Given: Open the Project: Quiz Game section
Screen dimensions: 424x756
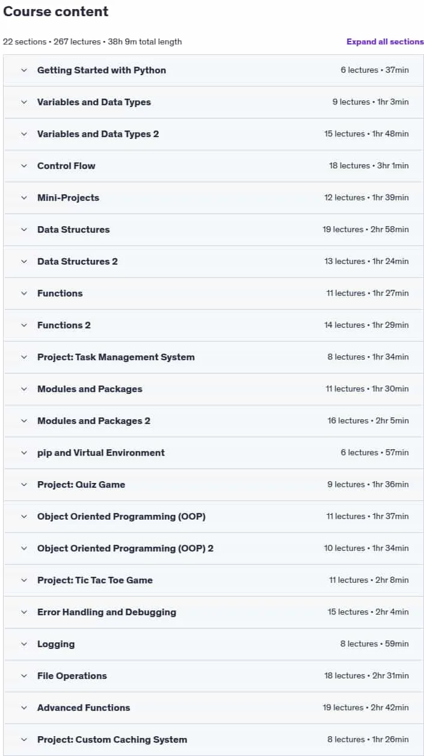Looking at the screenshot, I should click(214, 485).
